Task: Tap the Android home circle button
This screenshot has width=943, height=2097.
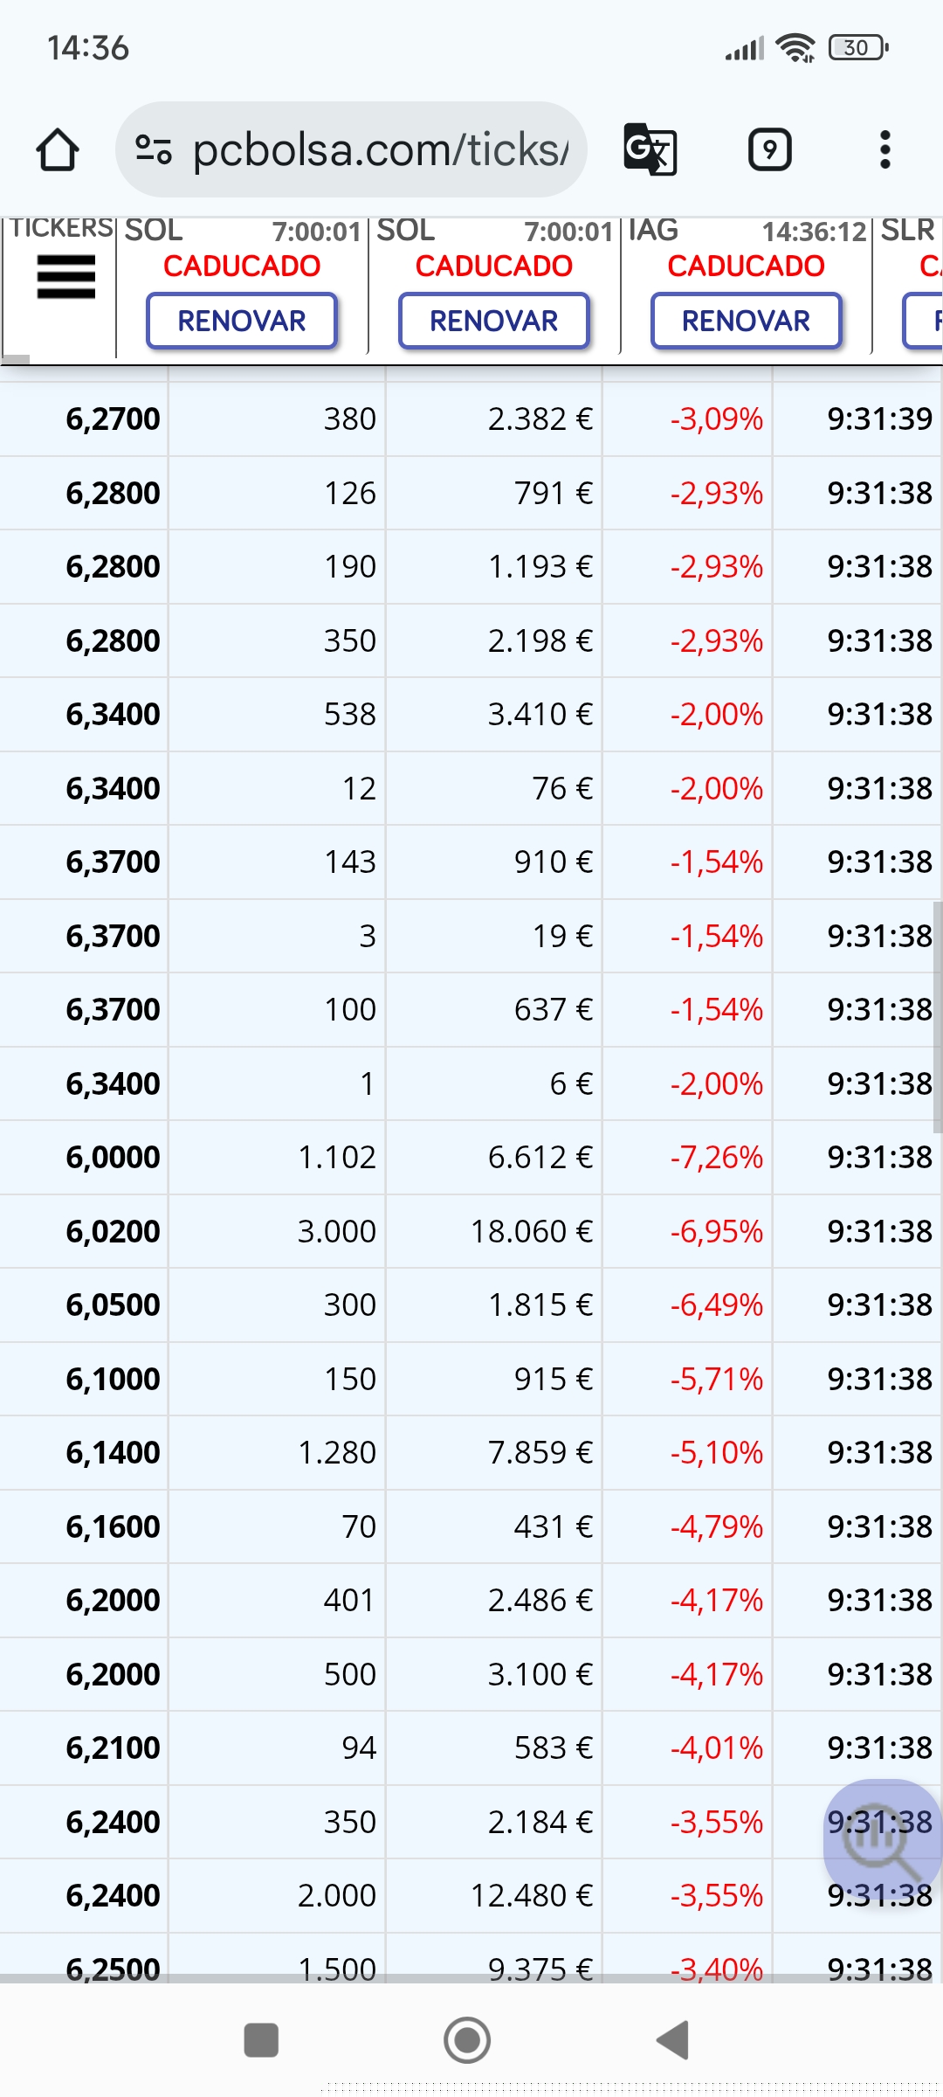Action: point(467,2040)
